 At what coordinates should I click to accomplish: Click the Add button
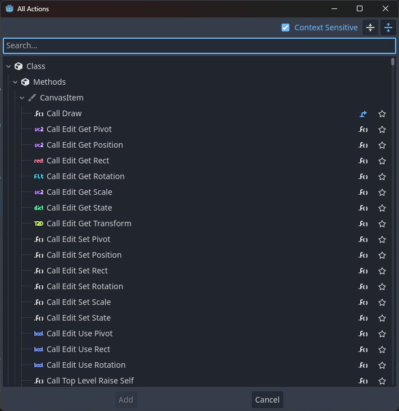pyautogui.click(x=126, y=400)
